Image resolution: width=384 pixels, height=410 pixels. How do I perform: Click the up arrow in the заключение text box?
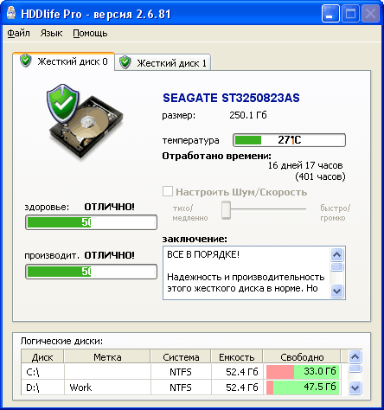tap(336, 254)
